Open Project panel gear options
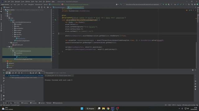Image resolution: width=199 pixels, height=111 pixels. (48, 7)
